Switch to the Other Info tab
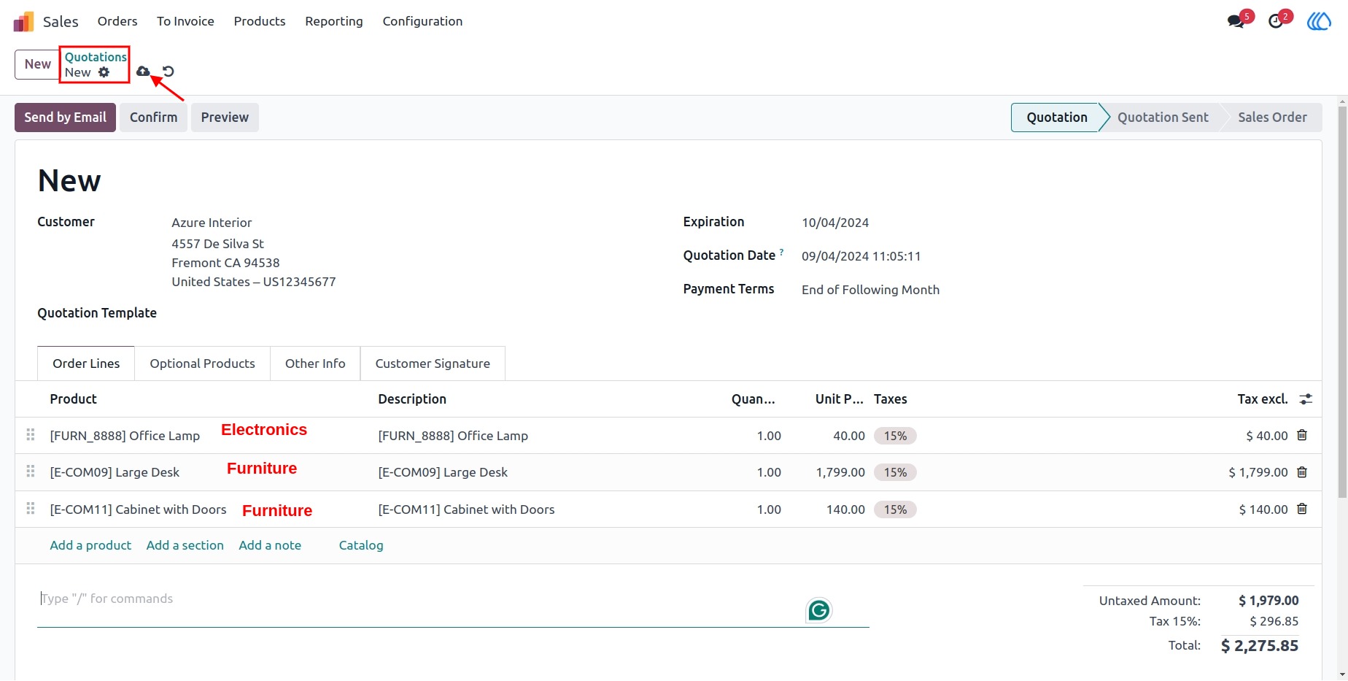Screen dimensions: 1348x681 [315, 363]
